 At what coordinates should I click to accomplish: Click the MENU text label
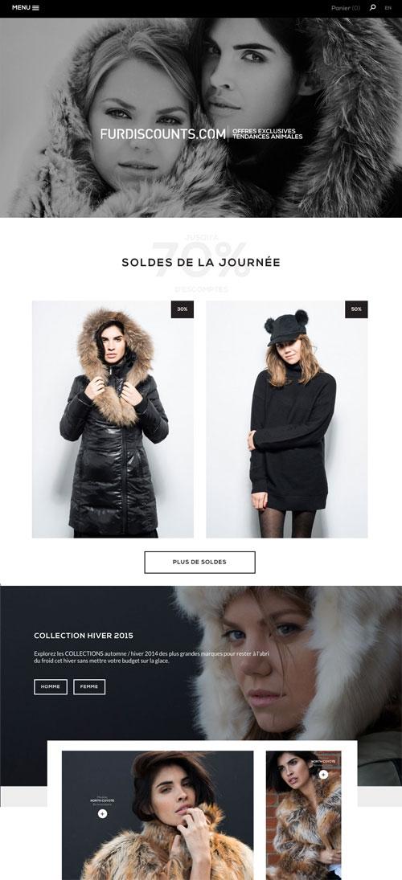21,8
